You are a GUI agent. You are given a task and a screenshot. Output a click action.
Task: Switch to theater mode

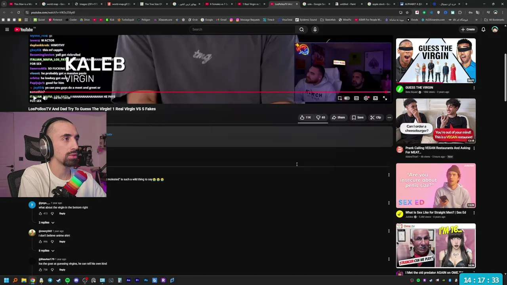pyautogui.click(x=375, y=98)
